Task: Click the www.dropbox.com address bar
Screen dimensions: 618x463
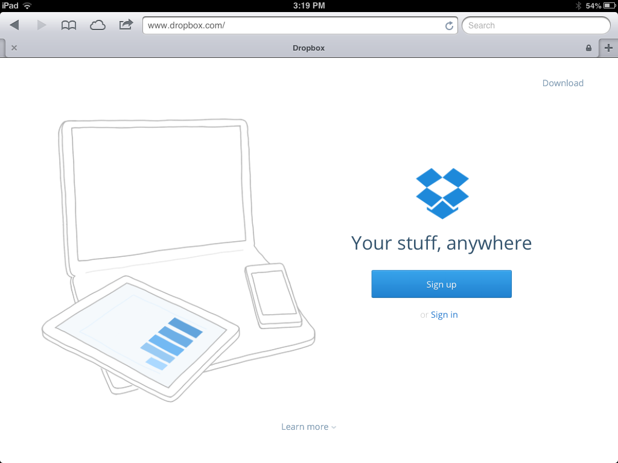Action: [300, 25]
